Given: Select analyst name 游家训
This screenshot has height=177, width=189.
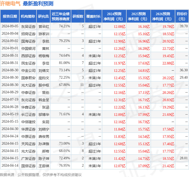Looking at the screenshot, I should [x=44, y=34].
